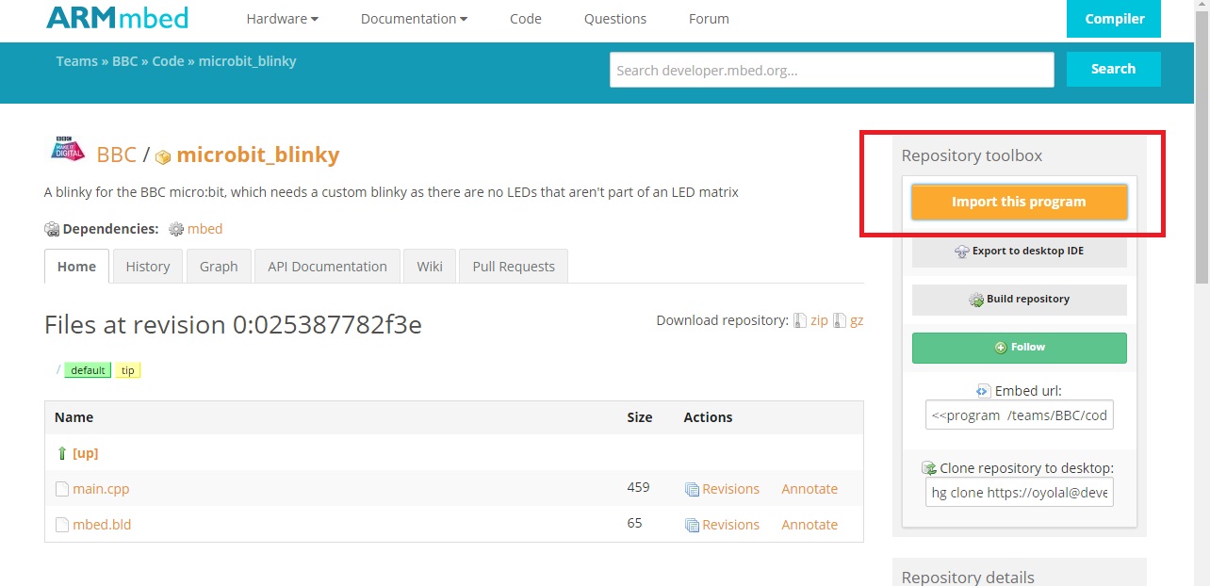
Task: Download the repository as zip
Action: pos(819,320)
